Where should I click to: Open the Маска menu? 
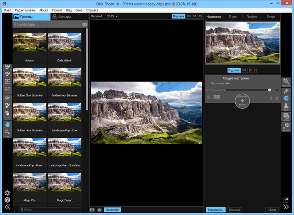pyautogui.click(x=44, y=10)
